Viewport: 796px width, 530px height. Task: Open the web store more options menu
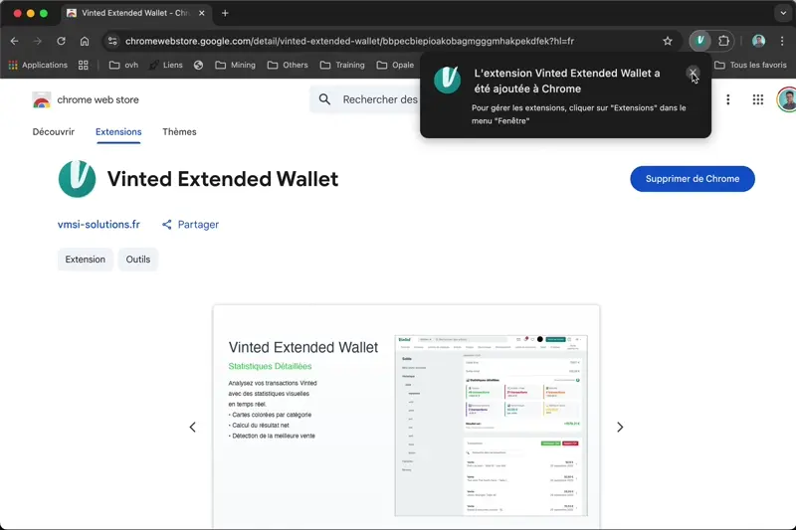click(x=728, y=99)
